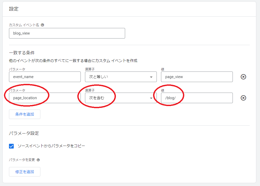Remove the event_name condition row
Viewport: 260px width, 186px height.
tap(243, 77)
